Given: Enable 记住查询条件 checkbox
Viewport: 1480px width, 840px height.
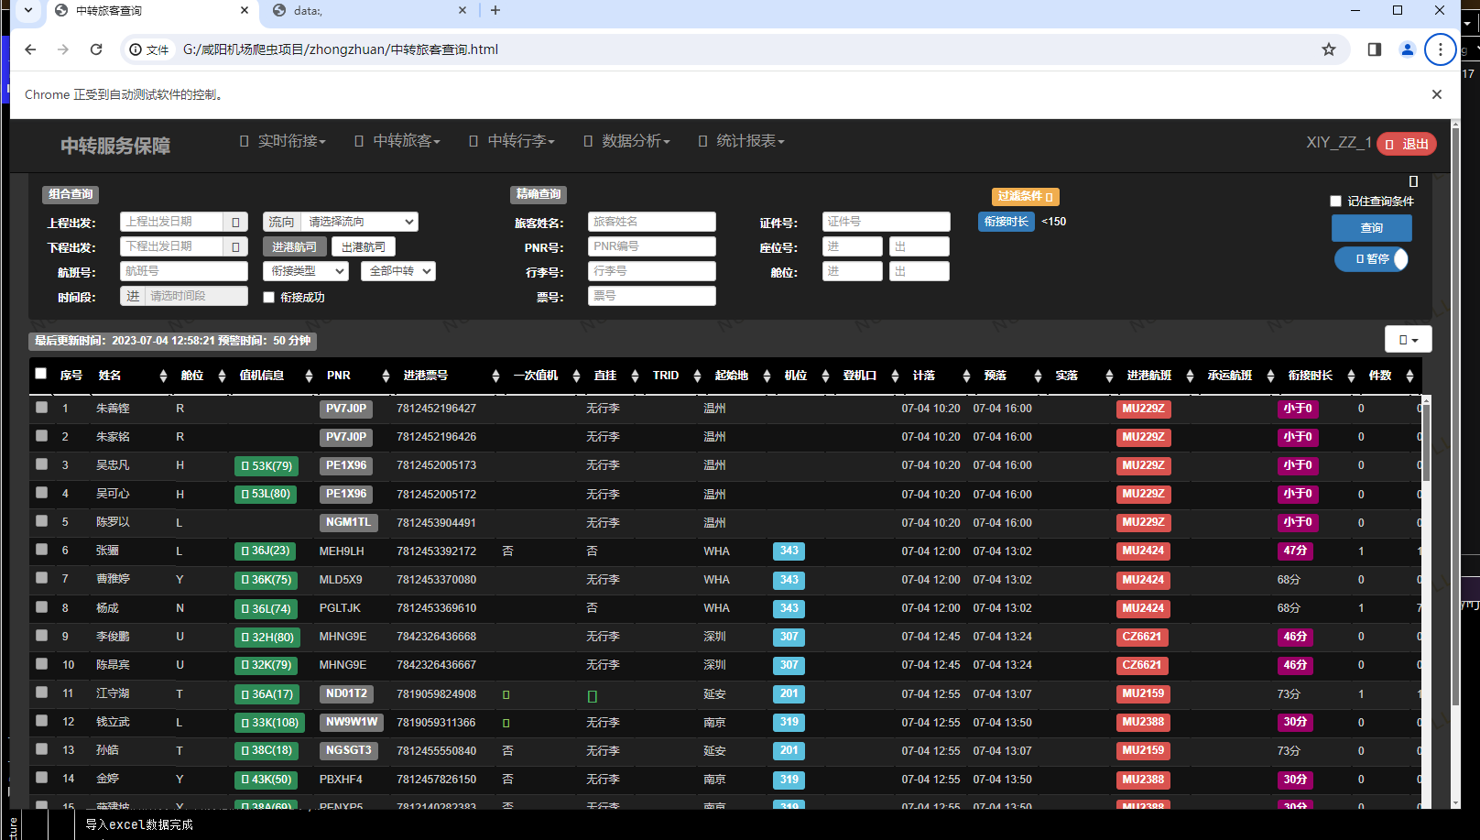Looking at the screenshot, I should click(1335, 201).
